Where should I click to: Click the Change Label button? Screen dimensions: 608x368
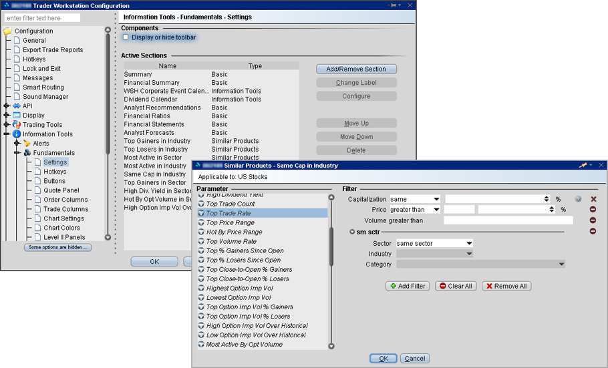[x=356, y=83]
